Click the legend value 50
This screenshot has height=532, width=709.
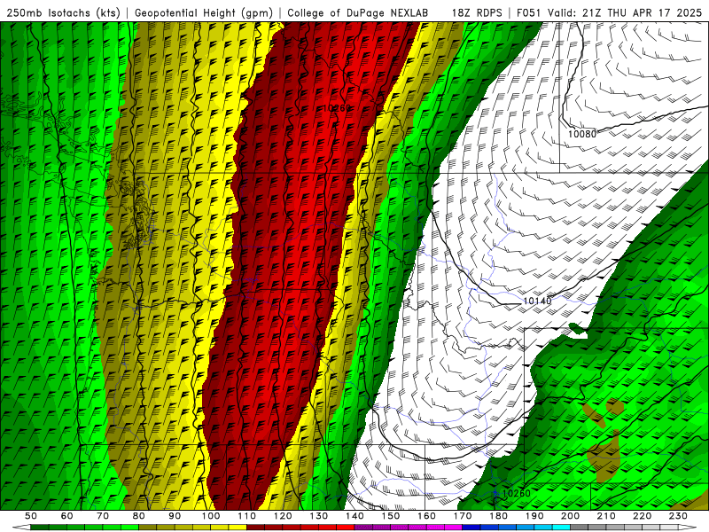(31, 516)
